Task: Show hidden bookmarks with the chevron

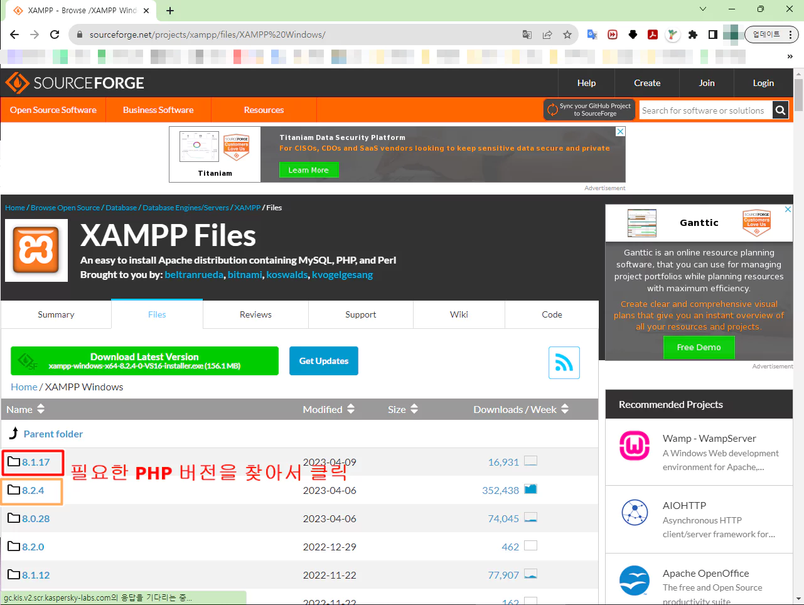Action: tap(790, 56)
